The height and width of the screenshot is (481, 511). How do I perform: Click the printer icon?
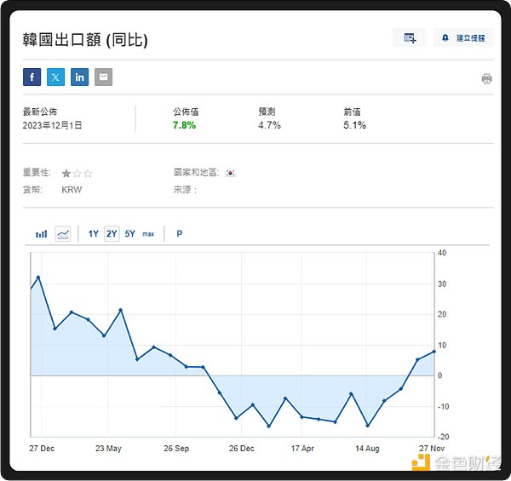tap(486, 78)
